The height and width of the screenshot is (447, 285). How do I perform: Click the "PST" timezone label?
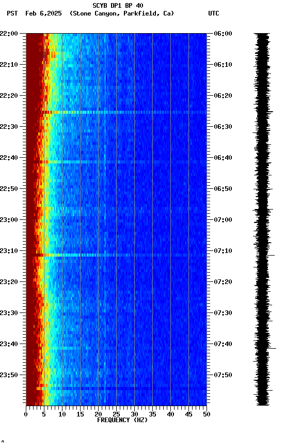coord(12,13)
